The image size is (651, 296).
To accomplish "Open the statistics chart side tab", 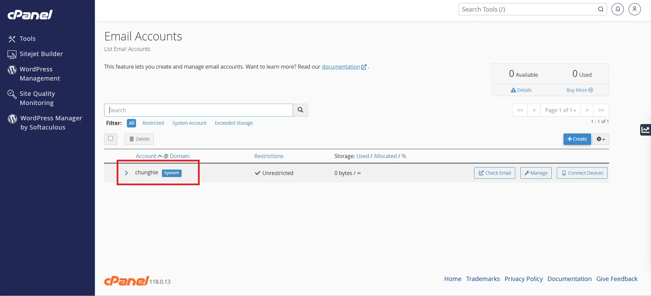I will tap(645, 129).
